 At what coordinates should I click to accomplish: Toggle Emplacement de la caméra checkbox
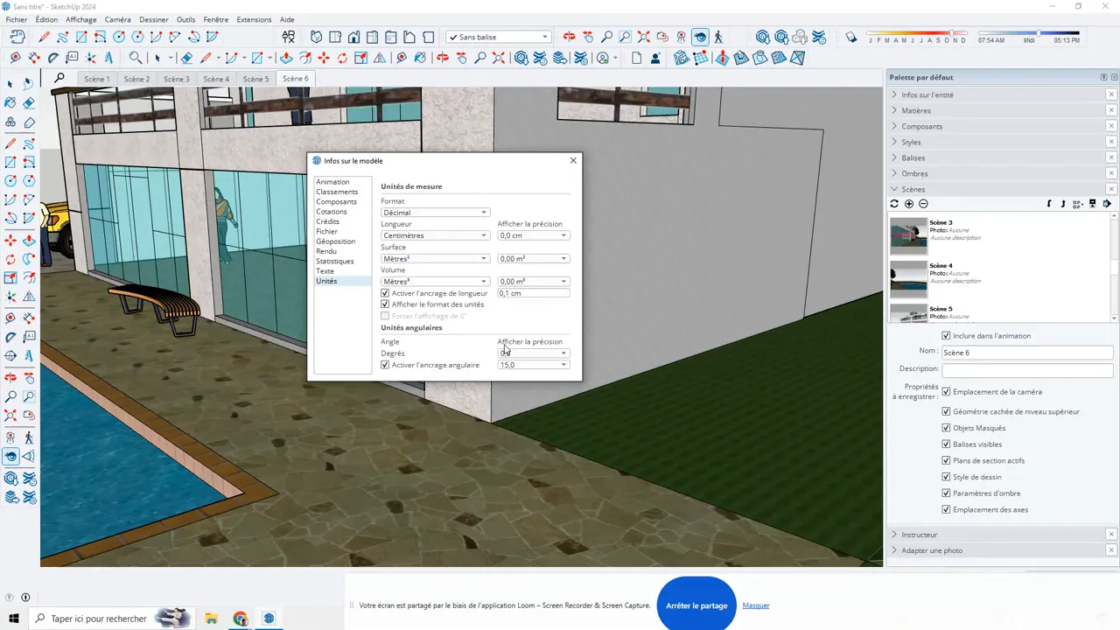coord(946,392)
